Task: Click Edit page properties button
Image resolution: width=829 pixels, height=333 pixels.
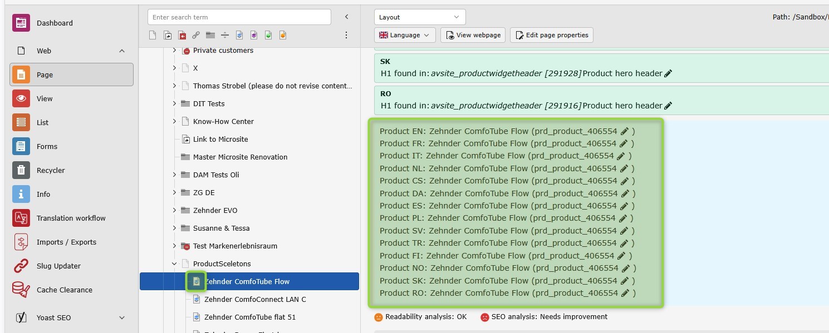Action: [x=551, y=35]
